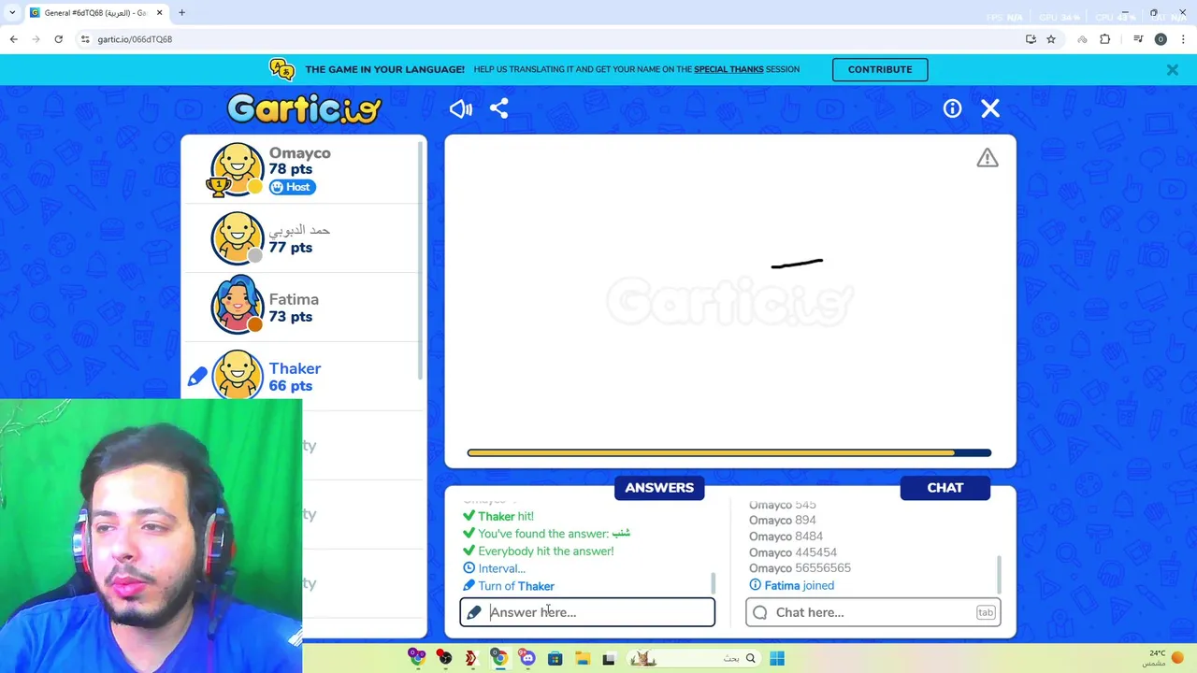Use the chat list scrollbar
The height and width of the screenshot is (673, 1197).
999,574
